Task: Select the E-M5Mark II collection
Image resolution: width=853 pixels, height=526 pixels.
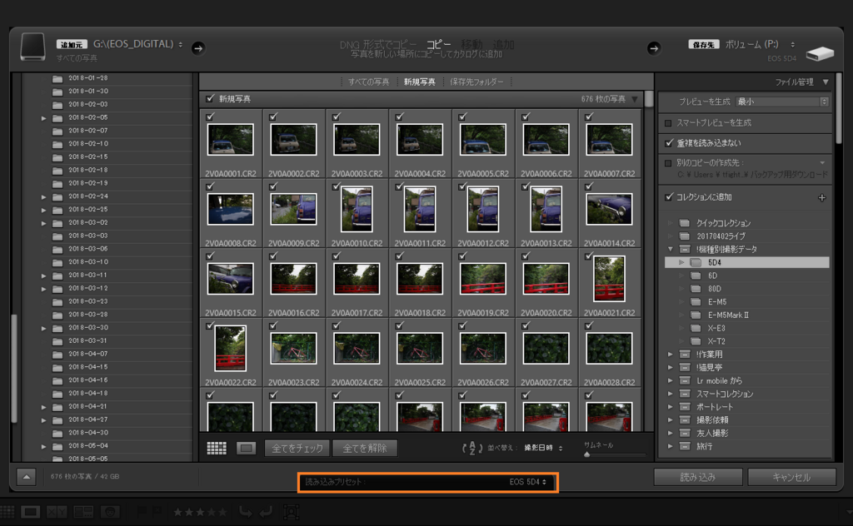Action: pyautogui.click(x=728, y=315)
